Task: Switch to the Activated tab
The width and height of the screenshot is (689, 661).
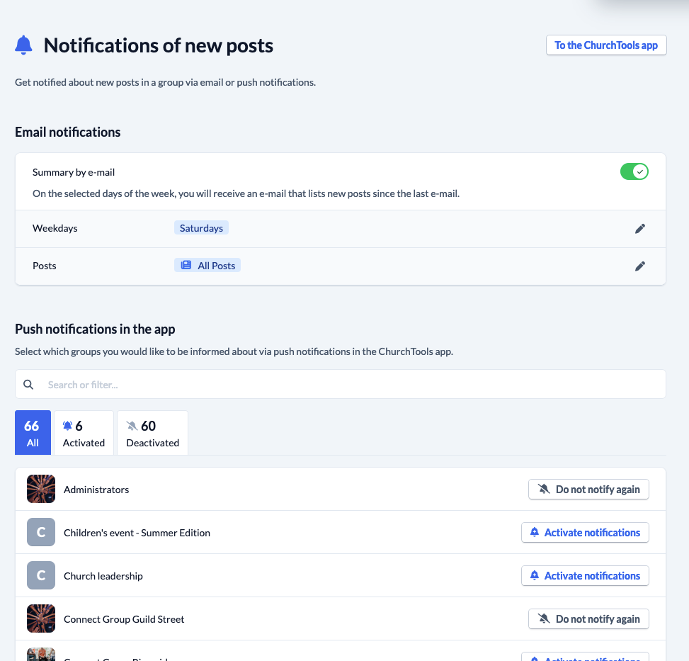Action: [84, 432]
